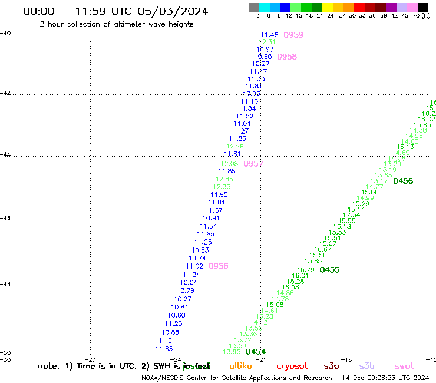This screenshot has width=436, height=383.
Task: Click the blue value 11.37
Action: 214,210
